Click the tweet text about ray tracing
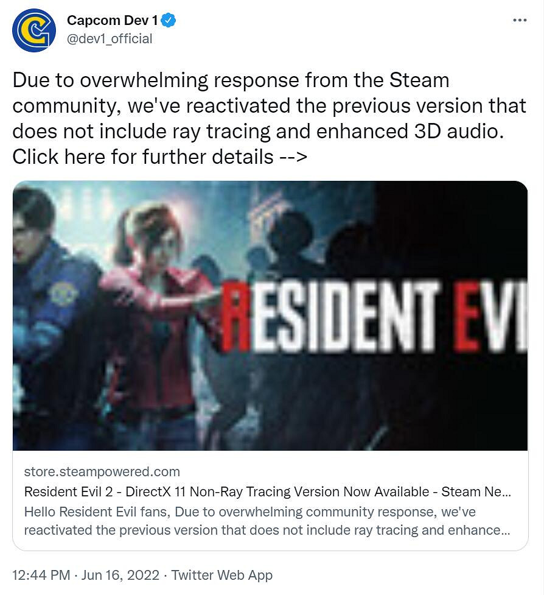544x595 pixels. click(x=269, y=118)
